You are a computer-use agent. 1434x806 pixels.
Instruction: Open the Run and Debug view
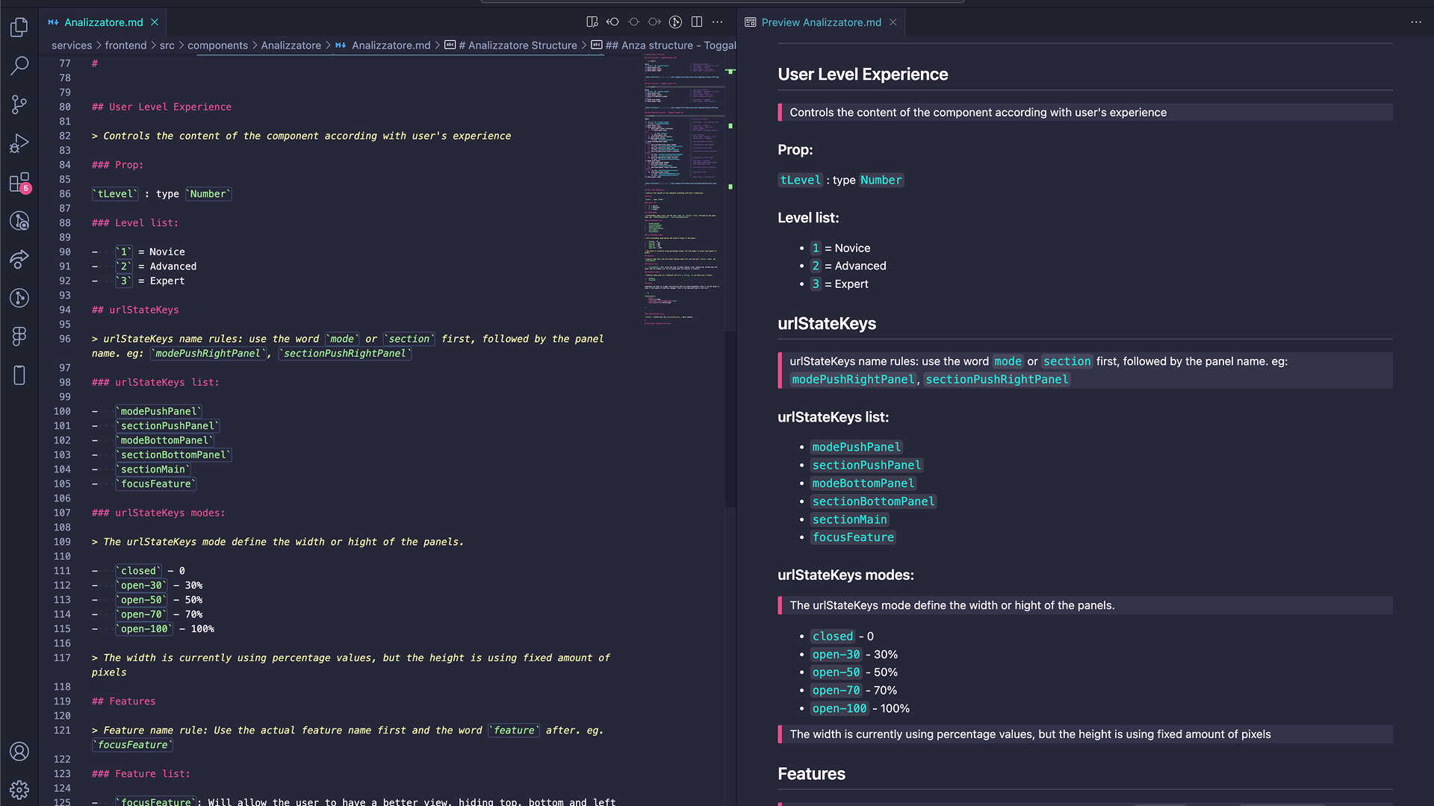[x=19, y=143]
